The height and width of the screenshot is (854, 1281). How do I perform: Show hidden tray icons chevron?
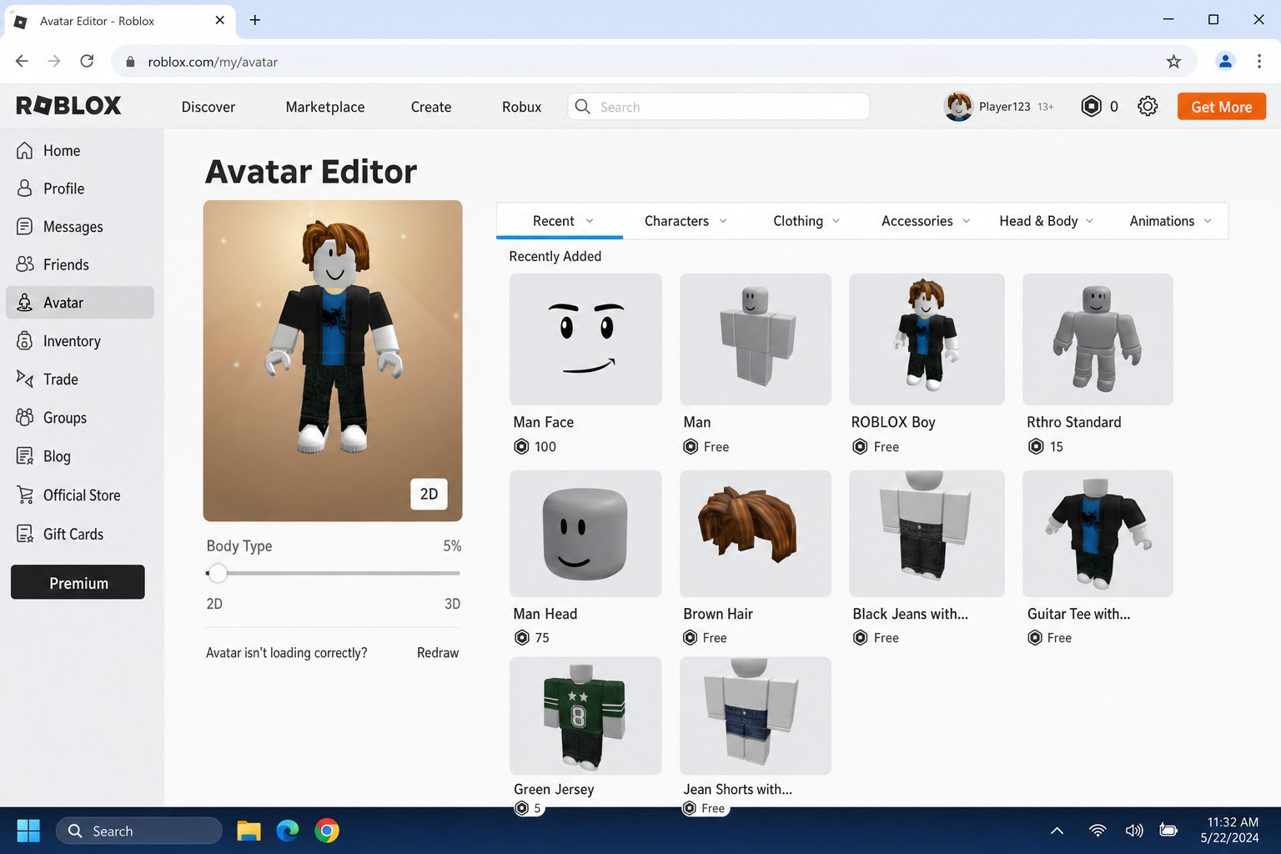[x=1057, y=831]
